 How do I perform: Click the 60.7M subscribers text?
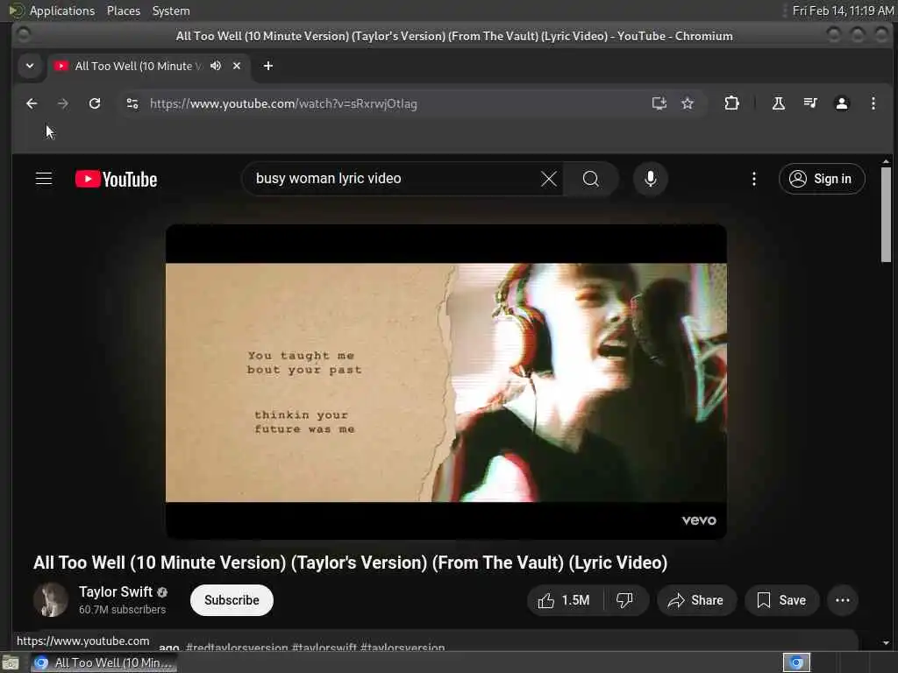pyautogui.click(x=123, y=610)
